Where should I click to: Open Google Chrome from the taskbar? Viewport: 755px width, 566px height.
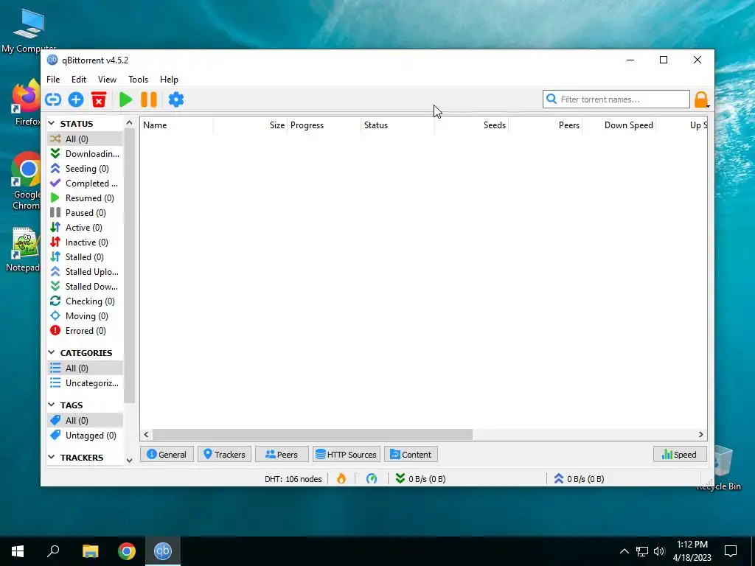click(127, 551)
